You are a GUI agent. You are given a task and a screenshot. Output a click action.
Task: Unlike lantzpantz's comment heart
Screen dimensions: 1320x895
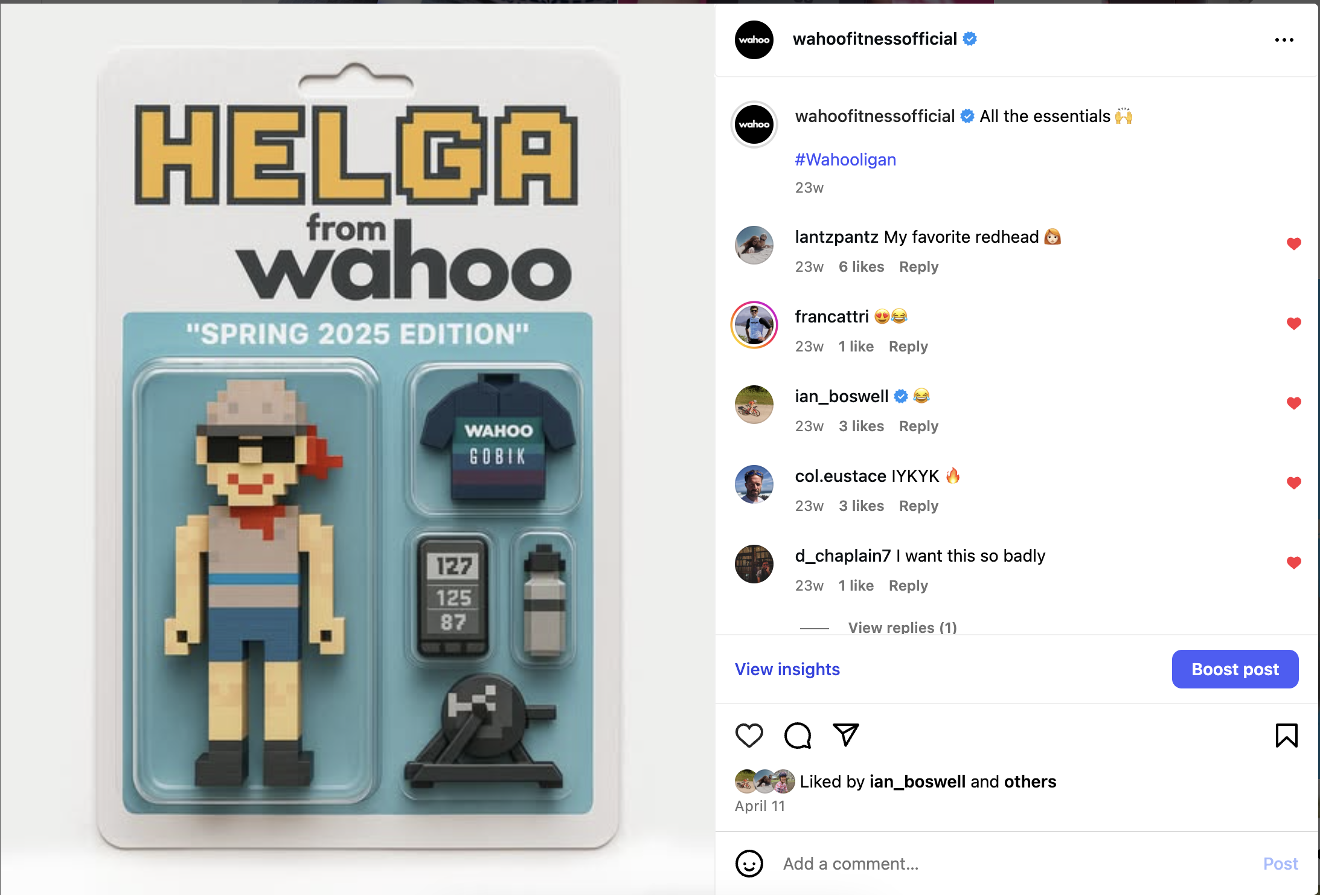click(x=1293, y=244)
